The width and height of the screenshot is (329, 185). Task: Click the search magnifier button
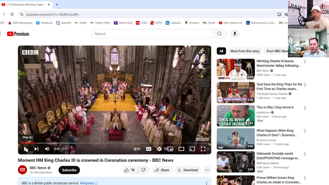coord(219,34)
